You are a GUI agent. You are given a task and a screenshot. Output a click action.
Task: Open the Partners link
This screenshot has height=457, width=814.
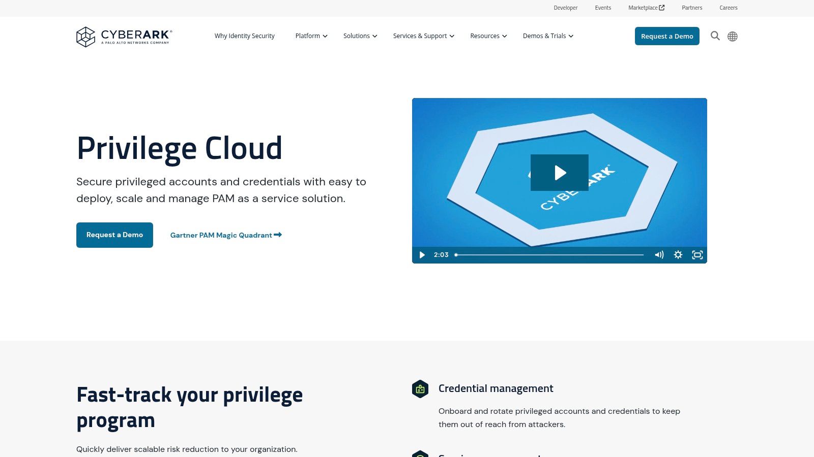[x=692, y=8]
